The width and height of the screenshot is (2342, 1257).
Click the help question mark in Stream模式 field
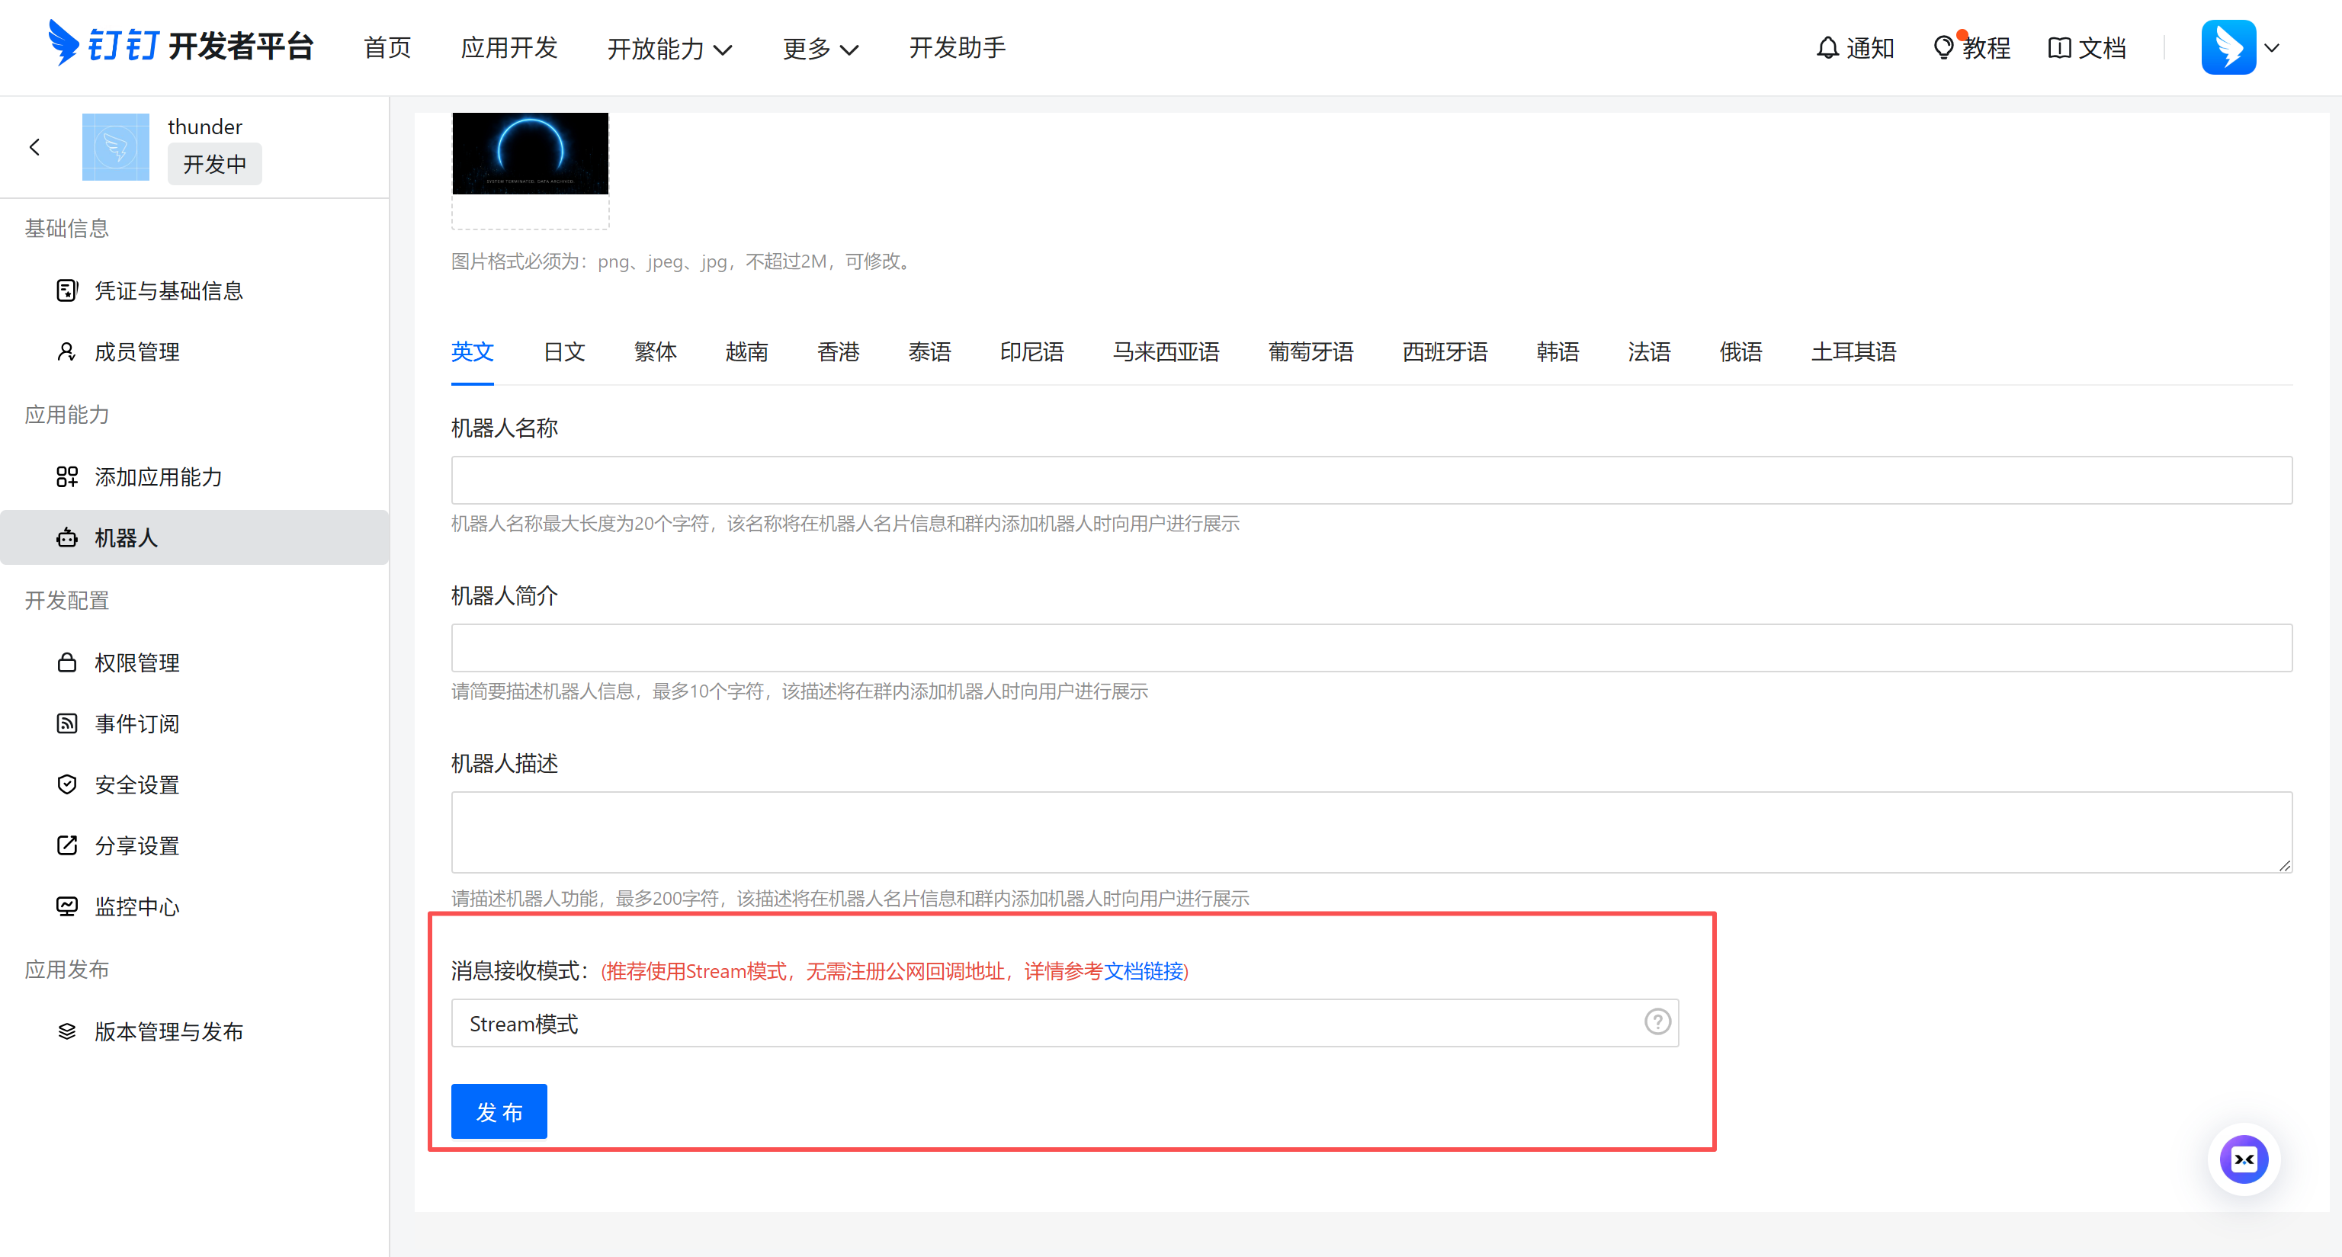1657,1022
